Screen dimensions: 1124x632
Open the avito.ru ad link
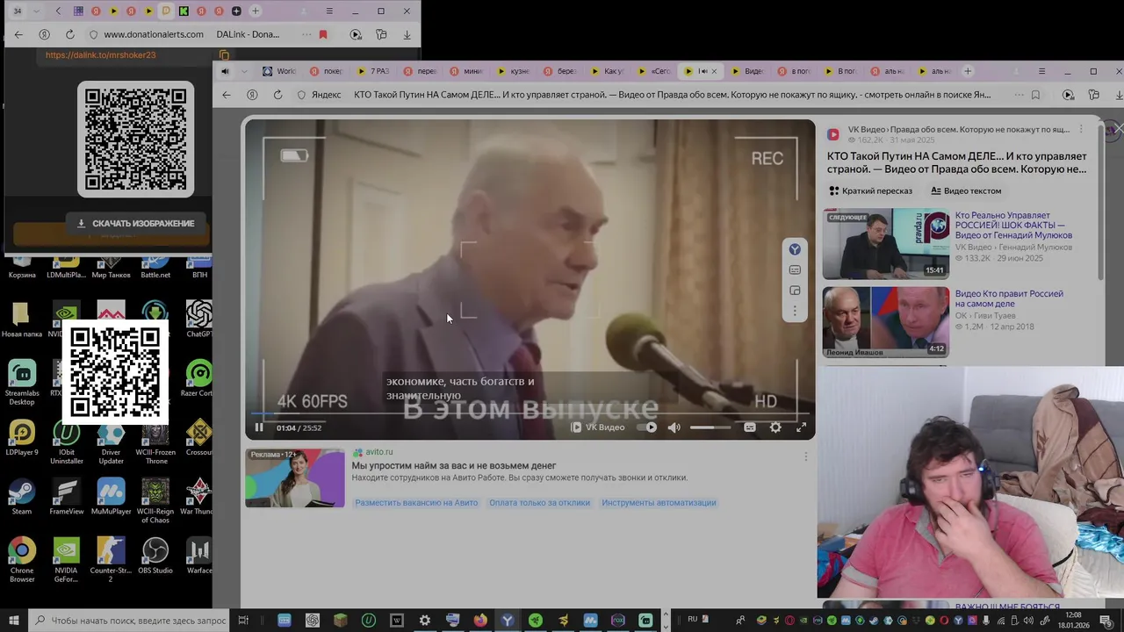[379, 452]
